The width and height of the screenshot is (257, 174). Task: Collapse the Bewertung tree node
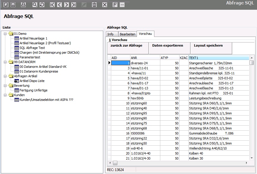5,86
